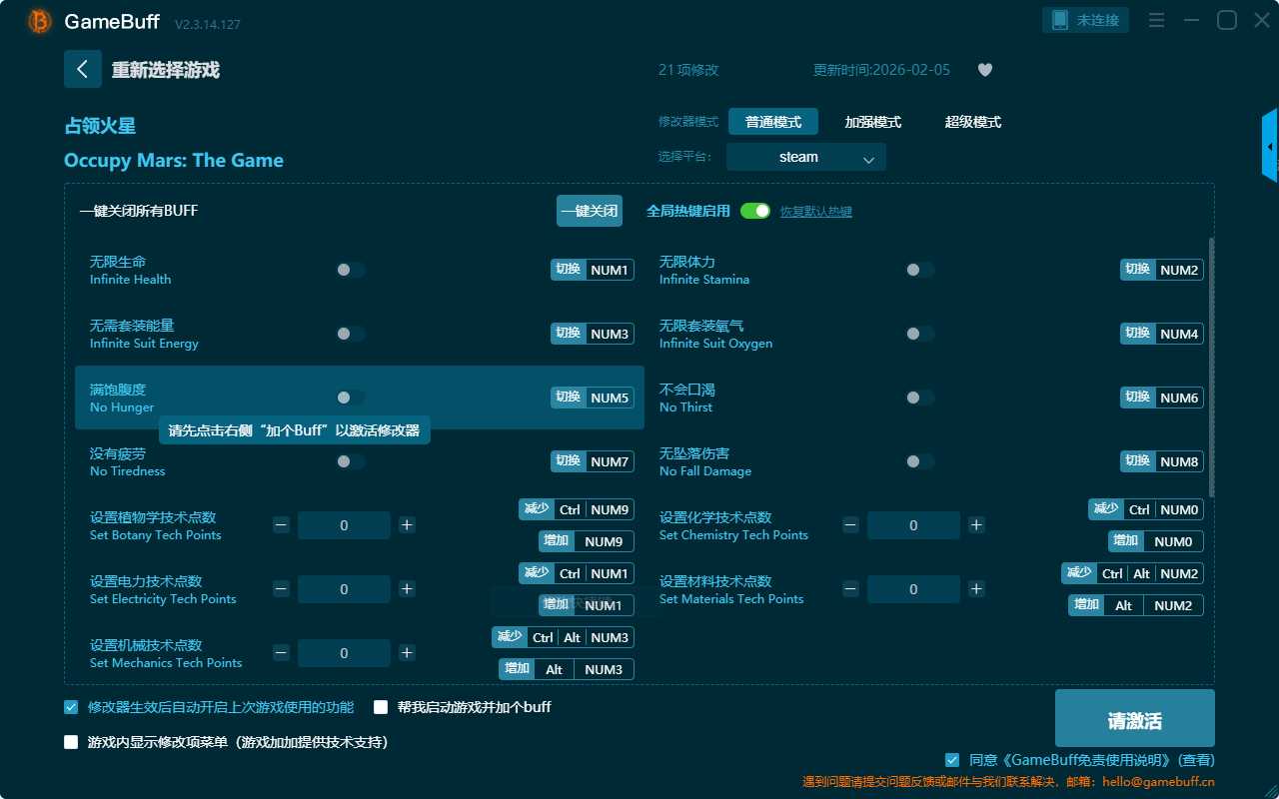
Task: Click the back arrow to reselect game
Action: [83, 69]
